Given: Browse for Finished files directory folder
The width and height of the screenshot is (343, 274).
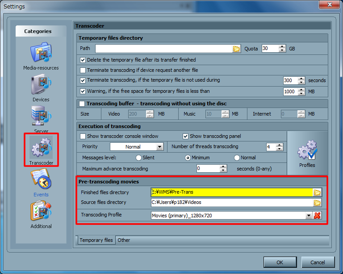Looking at the screenshot, I should point(317,192).
